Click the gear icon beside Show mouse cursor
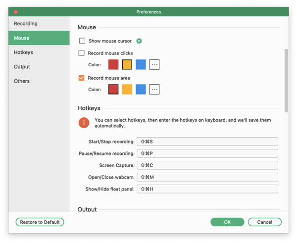Image resolution: width=297 pixels, height=243 pixels. click(x=139, y=41)
